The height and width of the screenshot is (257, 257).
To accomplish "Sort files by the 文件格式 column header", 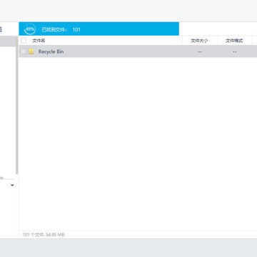I will click(x=234, y=41).
